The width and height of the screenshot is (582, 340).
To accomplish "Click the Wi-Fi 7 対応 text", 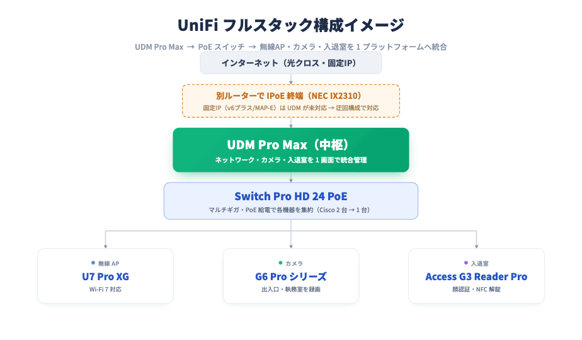I will [105, 289].
